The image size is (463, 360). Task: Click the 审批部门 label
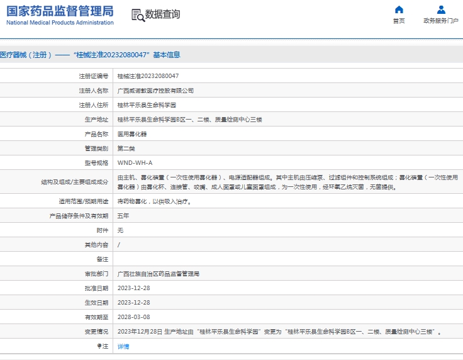click(x=96, y=274)
